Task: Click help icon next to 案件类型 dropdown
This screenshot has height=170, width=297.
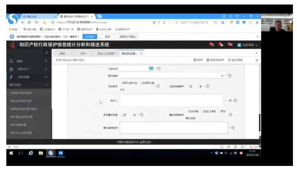Action: click(x=230, y=76)
